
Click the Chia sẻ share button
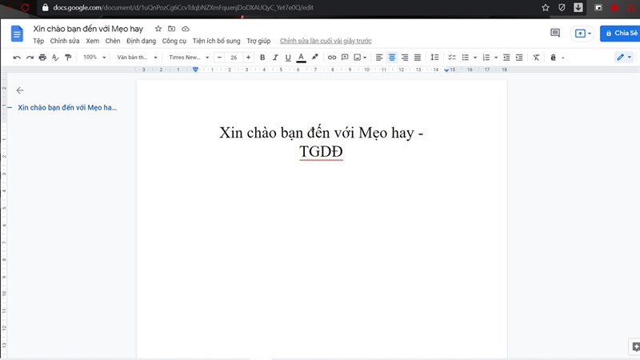click(621, 33)
